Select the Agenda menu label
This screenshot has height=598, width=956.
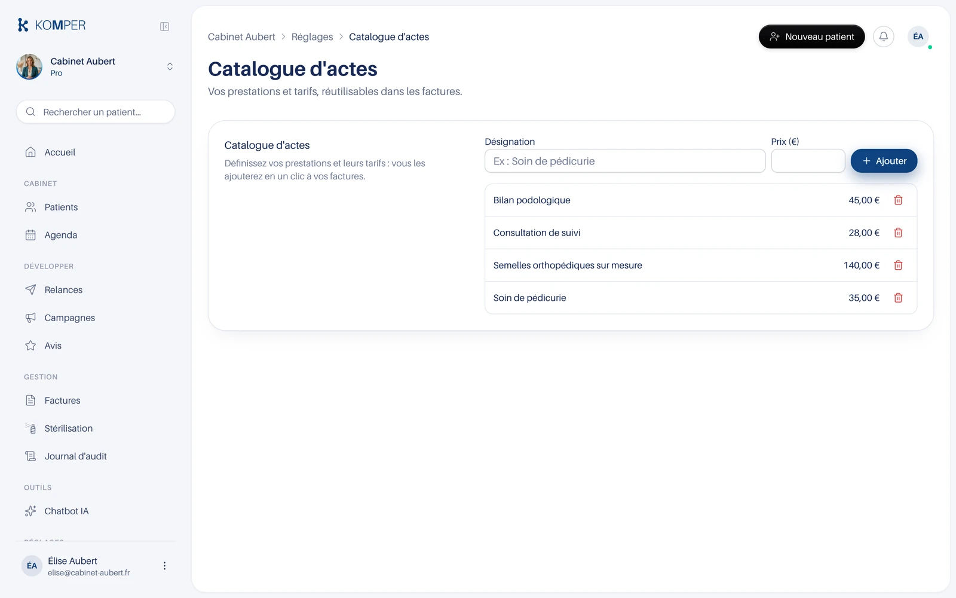(x=61, y=235)
